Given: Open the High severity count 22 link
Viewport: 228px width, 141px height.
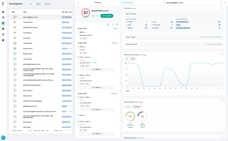Looking at the screenshot, I should pos(146,25).
